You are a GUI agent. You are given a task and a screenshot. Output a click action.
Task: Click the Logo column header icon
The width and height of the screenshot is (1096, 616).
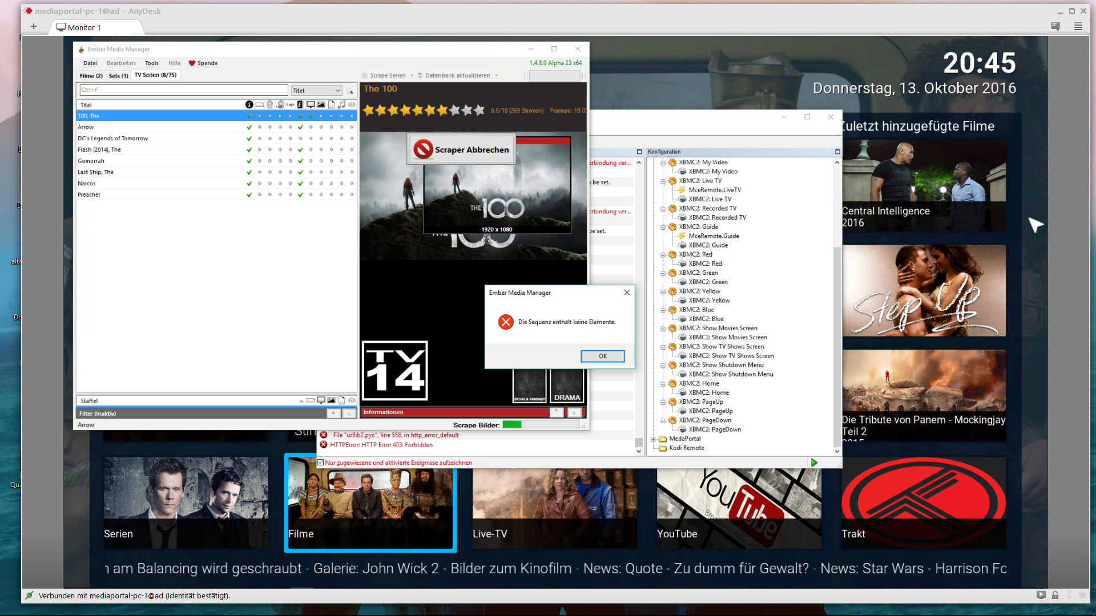291,104
